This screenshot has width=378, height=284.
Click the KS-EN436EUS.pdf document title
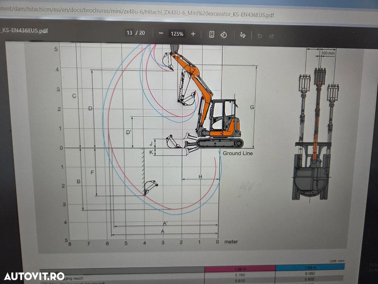click(x=24, y=30)
